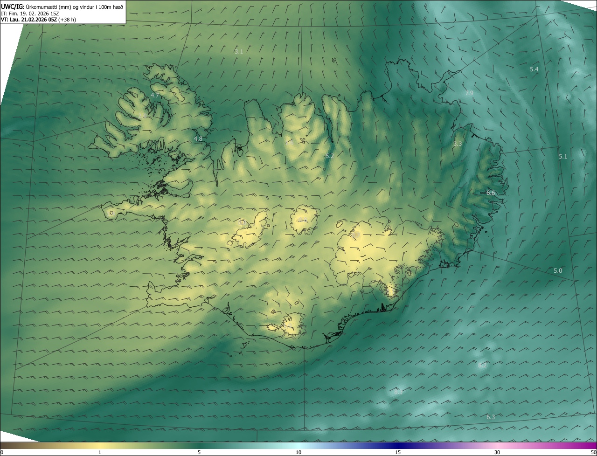Image resolution: width=597 pixels, height=456 pixels.
Task: Click the 0 tick on the color scale
Action: [2, 452]
